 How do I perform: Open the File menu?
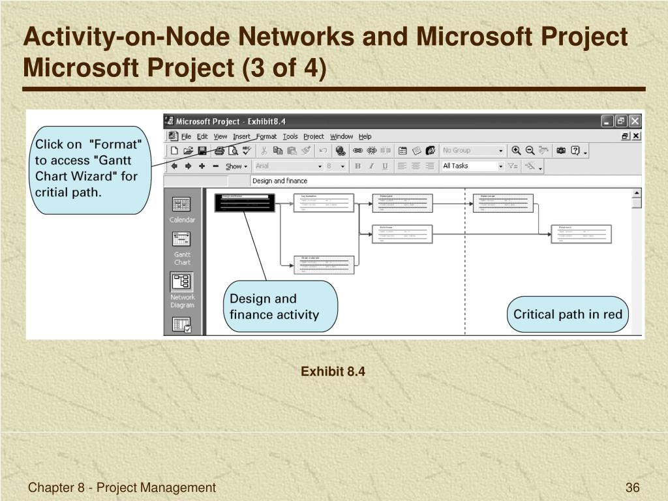click(x=186, y=136)
